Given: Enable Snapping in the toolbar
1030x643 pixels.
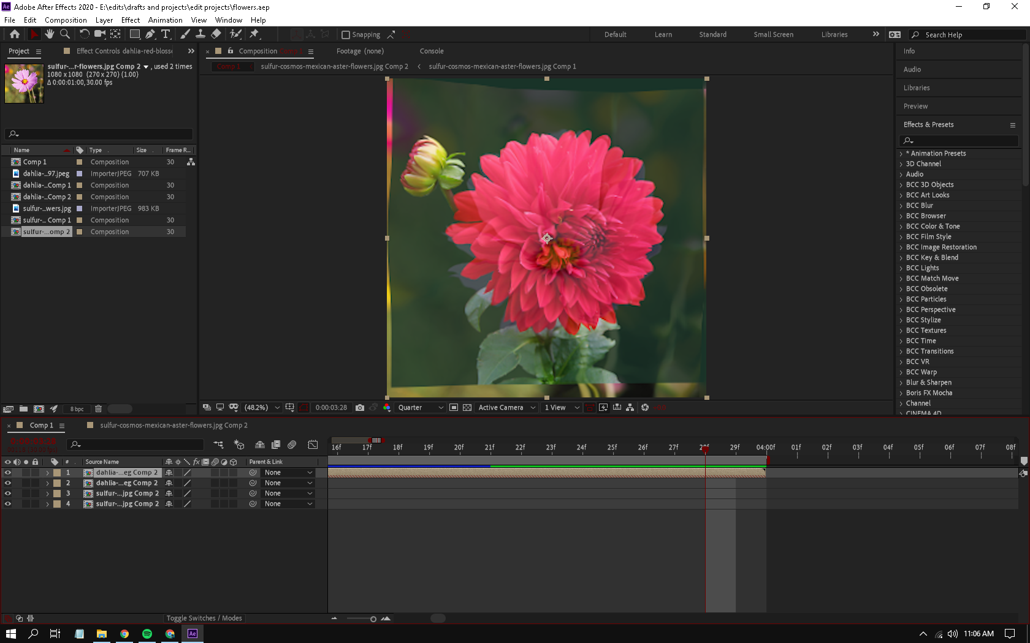Looking at the screenshot, I should click(x=346, y=34).
